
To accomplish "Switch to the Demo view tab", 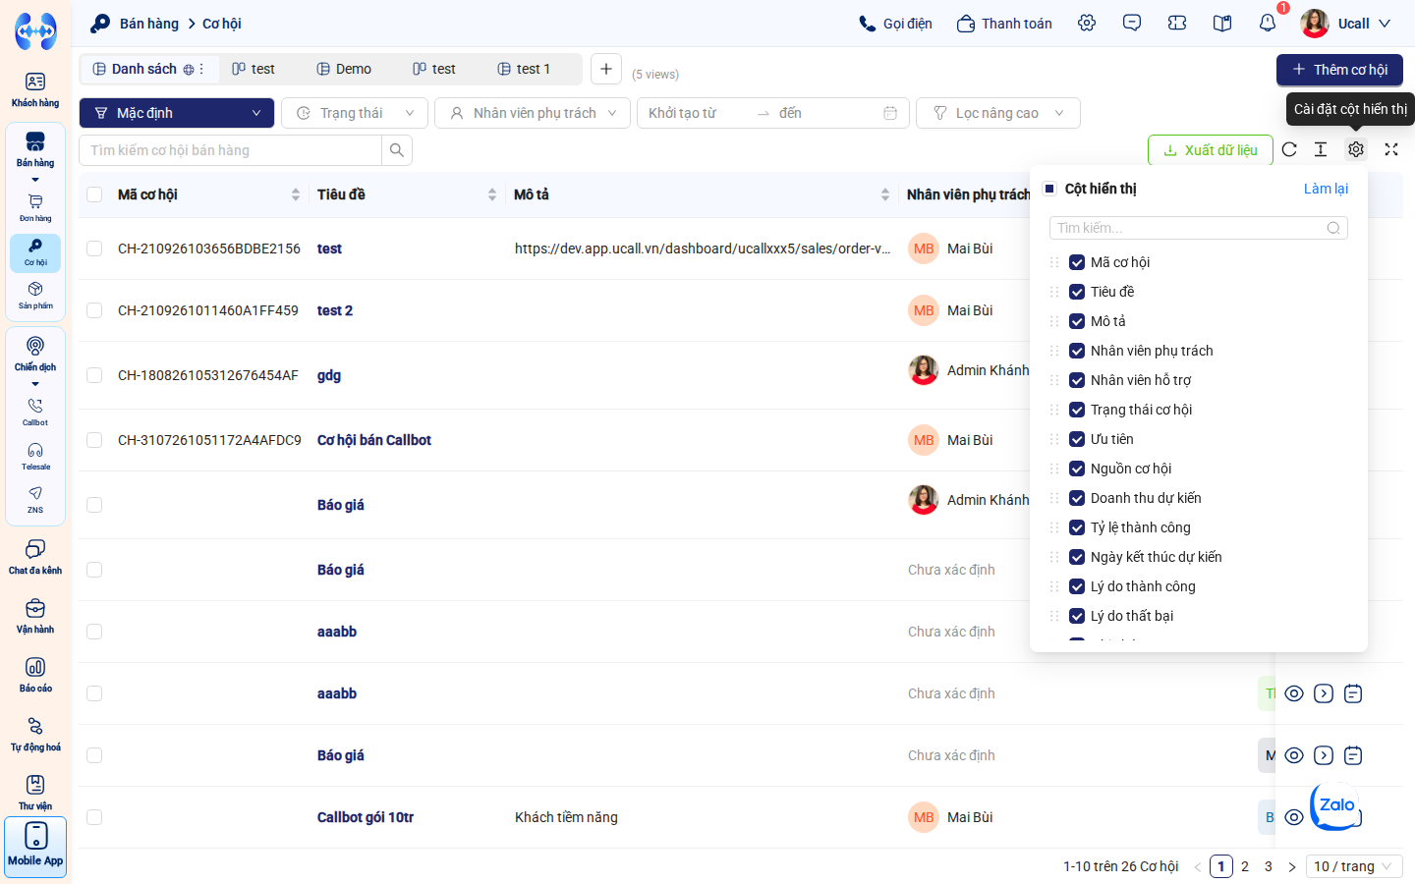I will click(x=344, y=69).
